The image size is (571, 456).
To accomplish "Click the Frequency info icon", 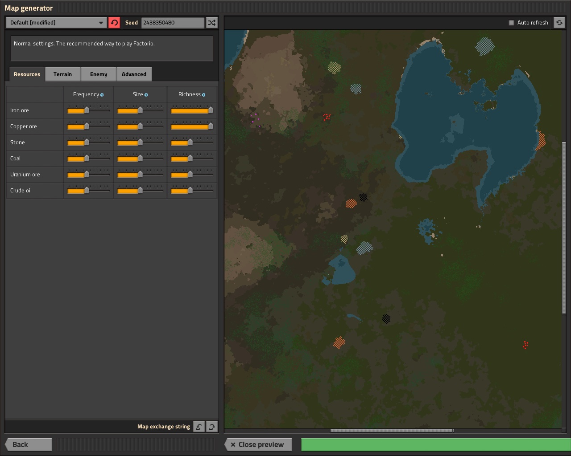I will [x=102, y=95].
